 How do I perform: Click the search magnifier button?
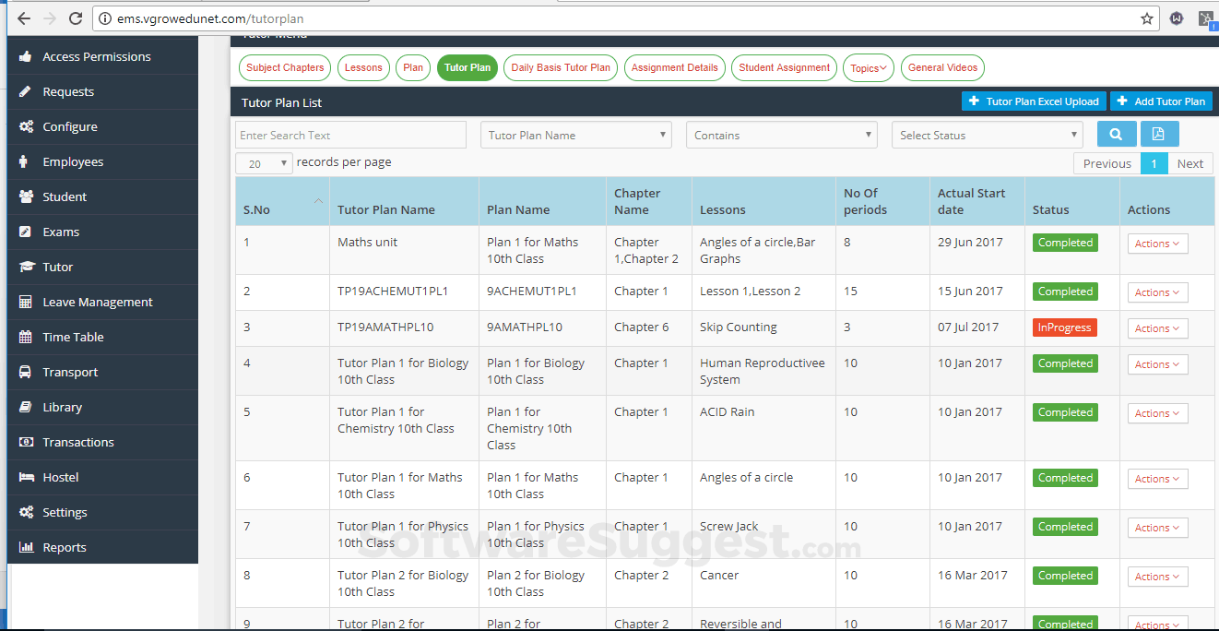point(1117,134)
